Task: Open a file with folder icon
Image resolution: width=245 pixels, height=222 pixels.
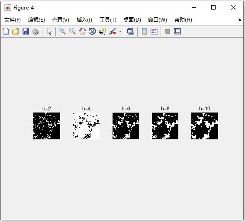Action: tap(16, 31)
